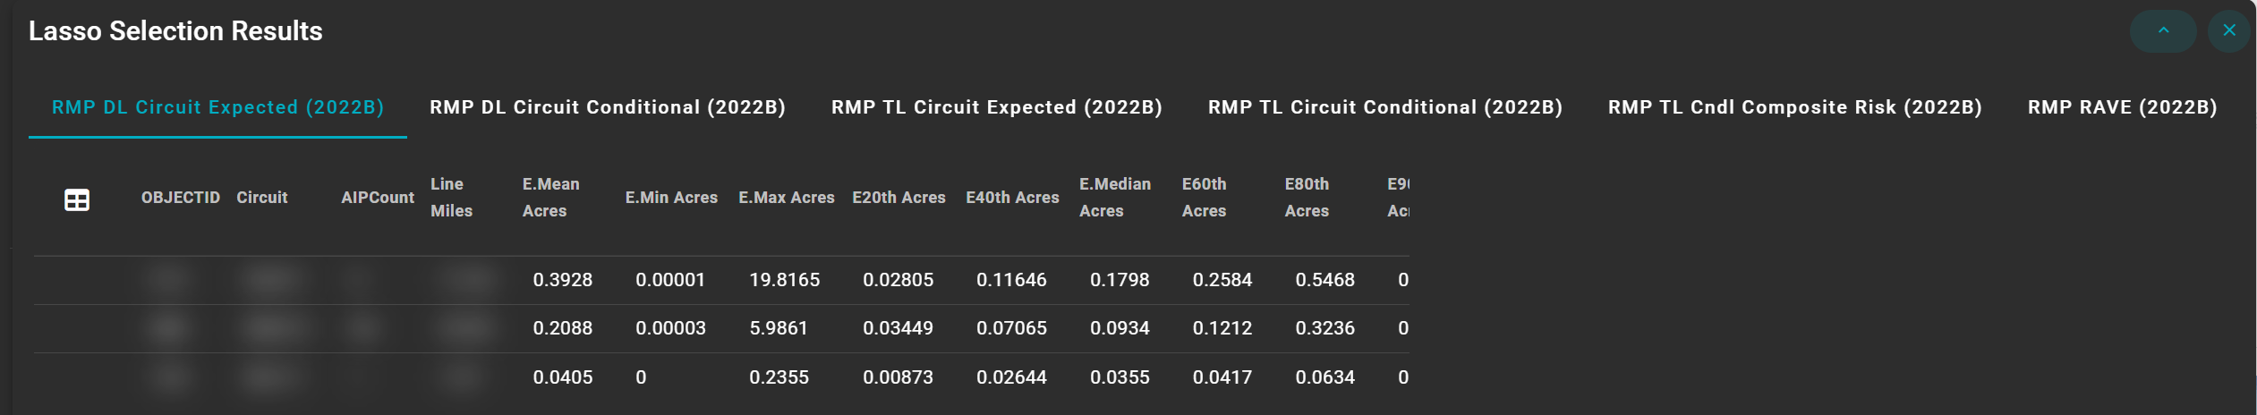Open RMP TL Cndl Composite Risk tab
Screen dimensions: 2257x415
pyautogui.click(x=1794, y=107)
